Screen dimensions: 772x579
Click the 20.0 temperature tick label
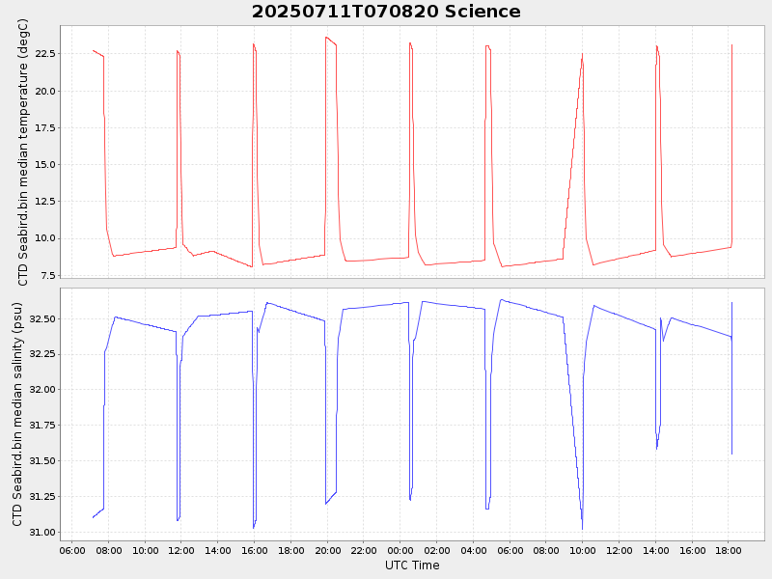tap(45, 91)
